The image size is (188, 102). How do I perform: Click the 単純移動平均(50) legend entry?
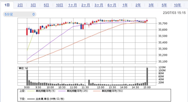pyautogui.click(x=108, y=91)
